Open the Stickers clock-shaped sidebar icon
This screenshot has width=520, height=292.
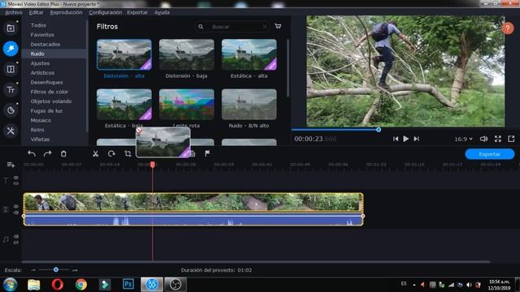tap(11, 110)
